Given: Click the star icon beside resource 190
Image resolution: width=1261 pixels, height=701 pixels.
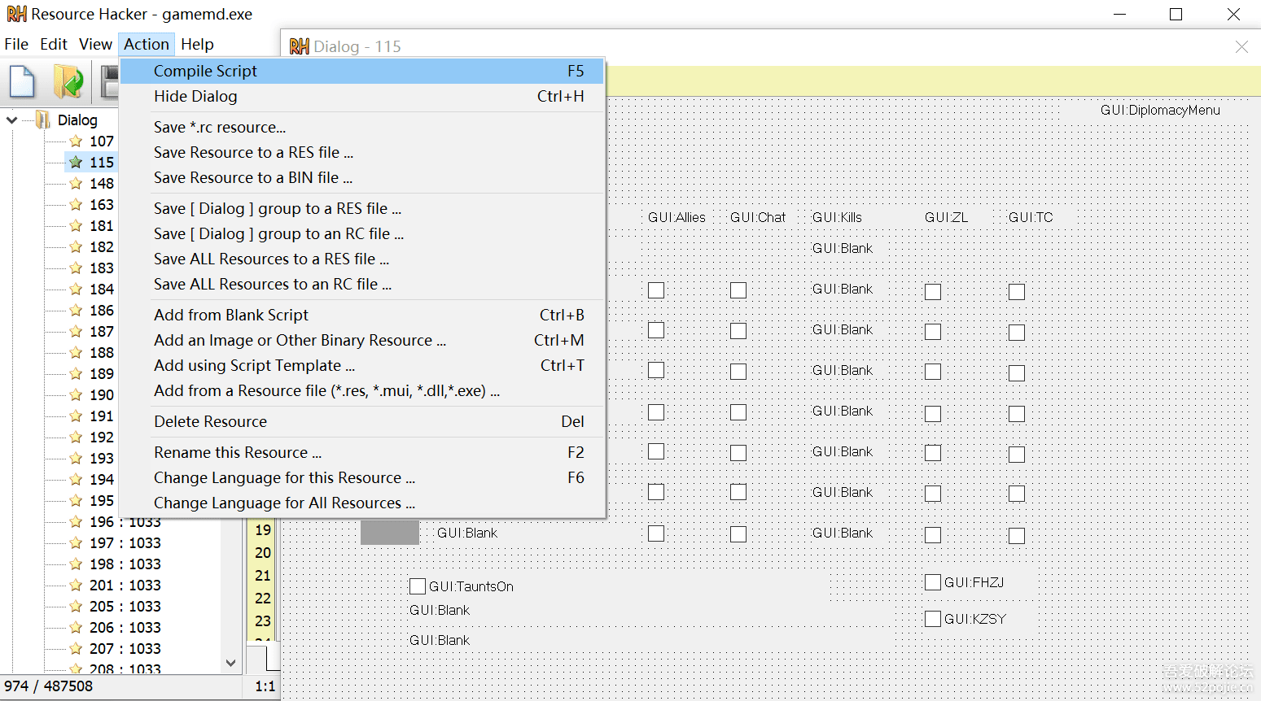Looking at the screenshot, I should (x=76, y=395).
